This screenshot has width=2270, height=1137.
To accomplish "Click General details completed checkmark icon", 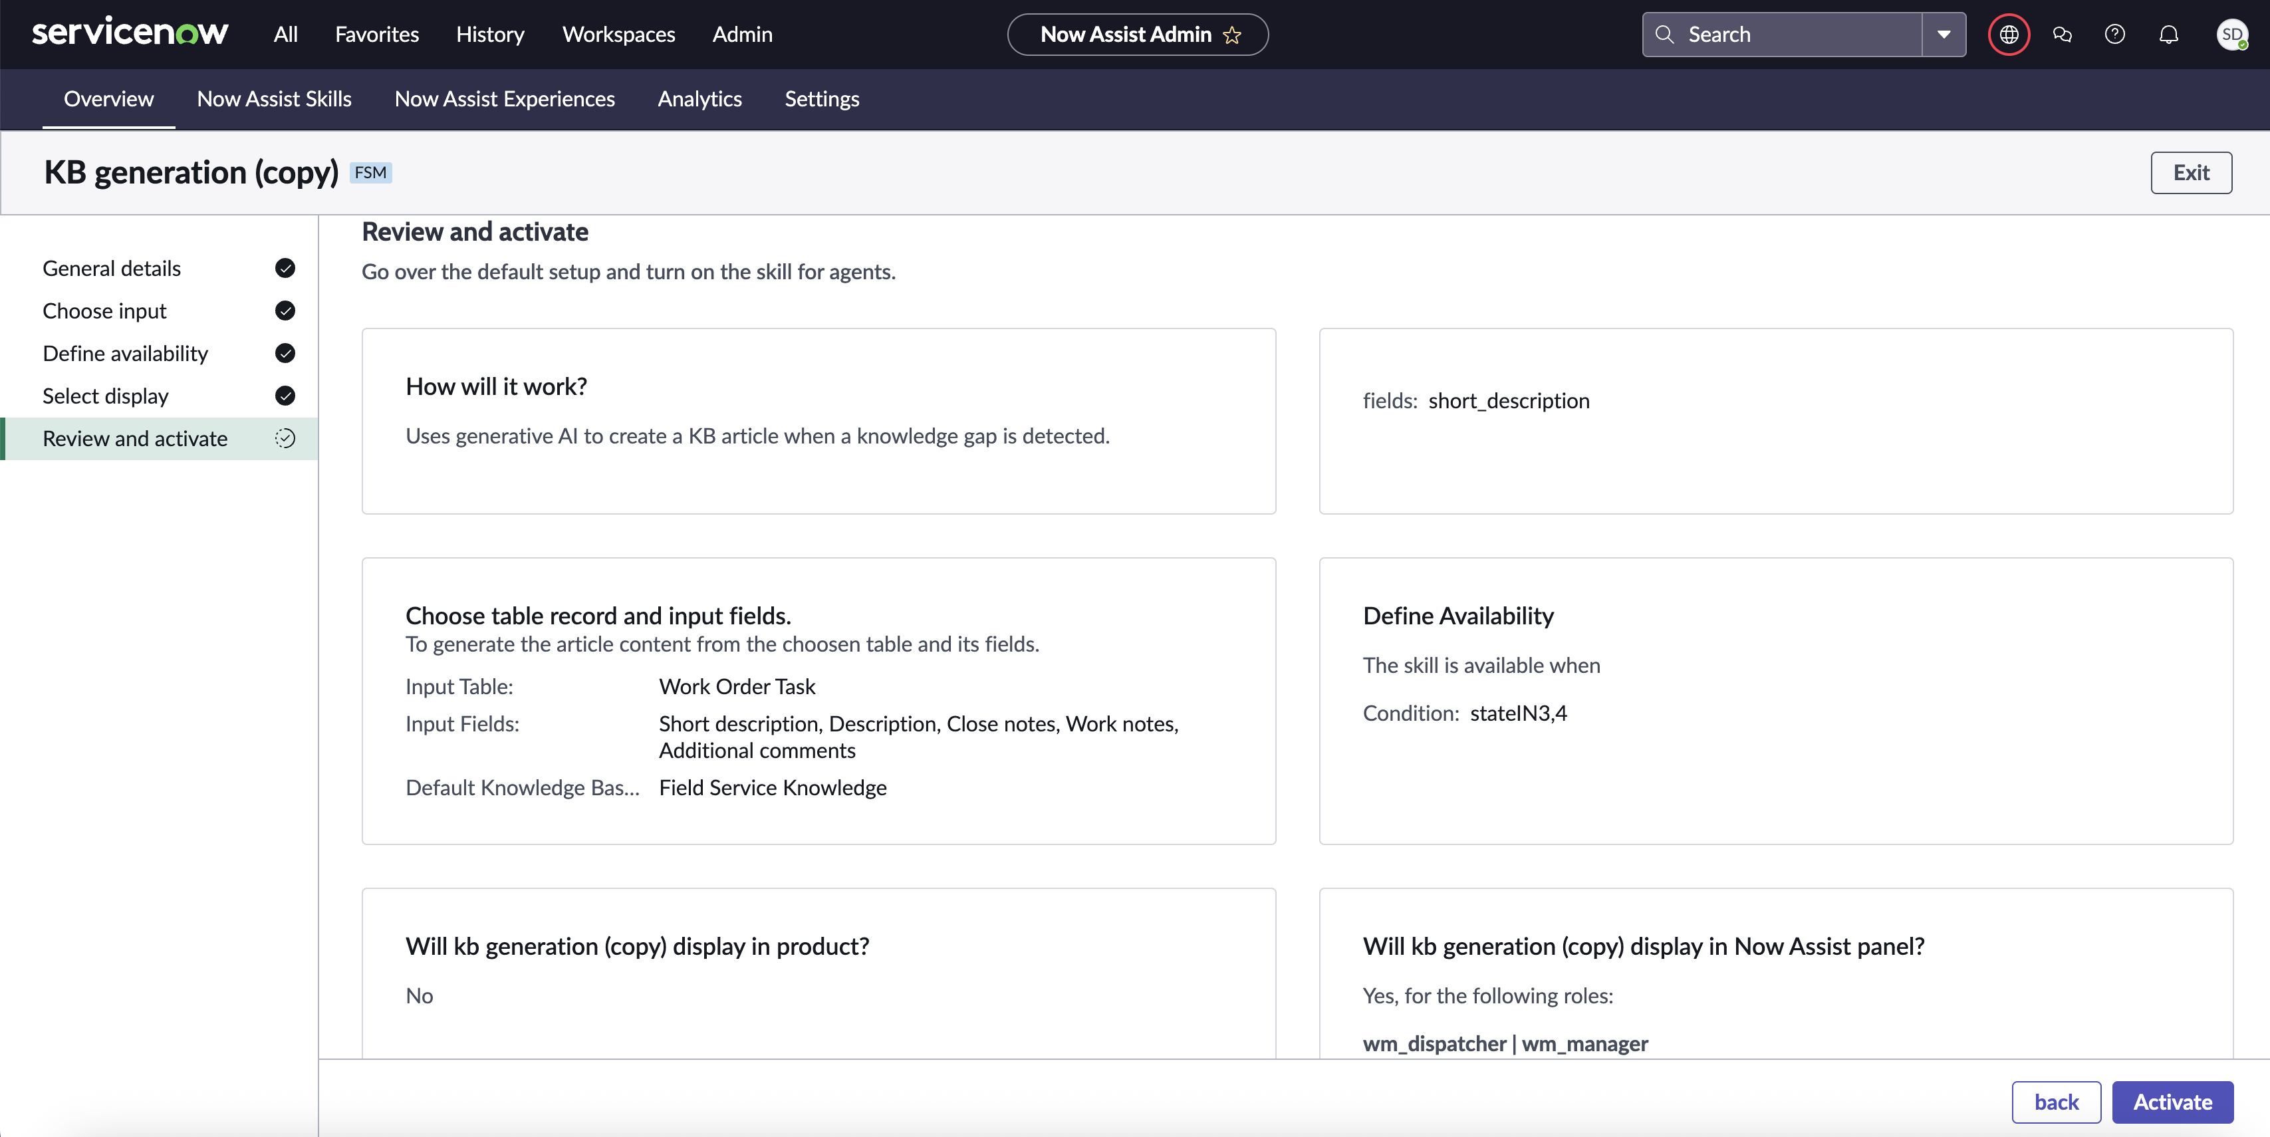I will (x=285, y=268).
